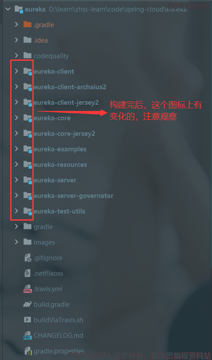Image resolution: width=212 pixels, height=360 pixels.
Task: Select the eureka-test-utils item
Action: click(59, 211)
